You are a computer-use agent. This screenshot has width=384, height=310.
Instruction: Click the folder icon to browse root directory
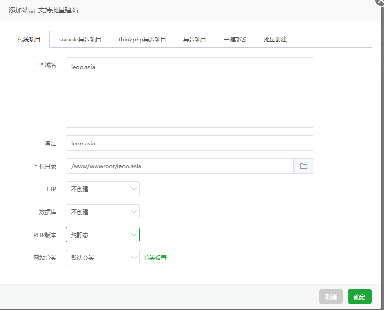[303, 166]
